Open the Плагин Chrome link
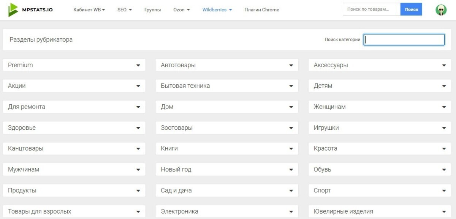Viewport: 456px width, 219px height. click(x=261, y=10)
